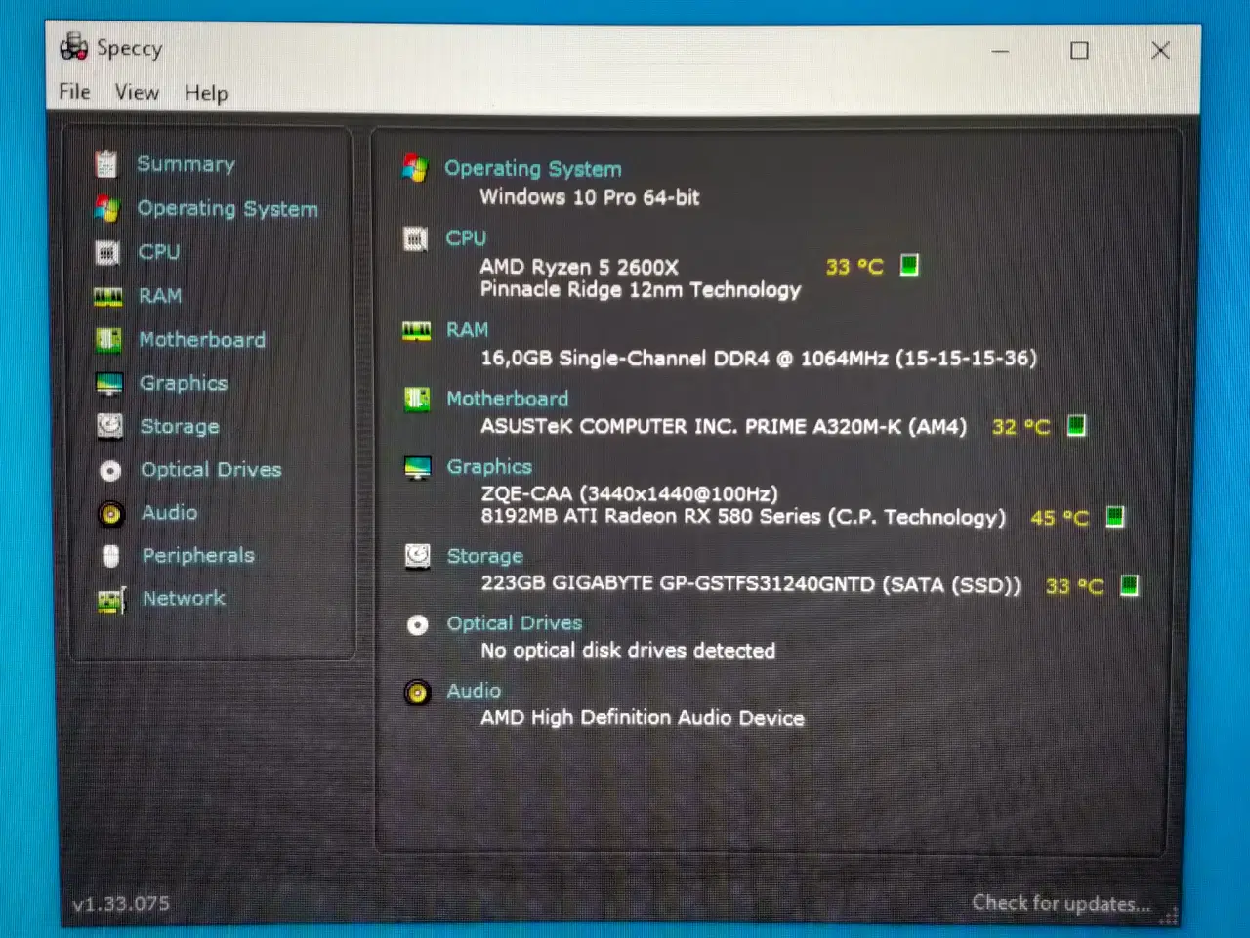Viewport: 1250px width, 938px height.
Task: Click the Storage hard drive icon in sidebar
Action: [x=109, y=426]
